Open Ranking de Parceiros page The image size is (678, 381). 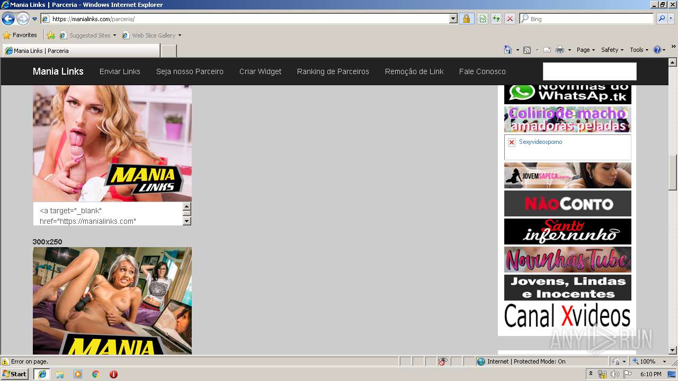(x=333, y=71)
